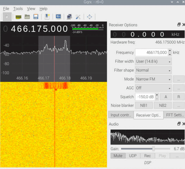This screenshot has height=169, width=185.
Task: Toggle noise blanker NB1
Action: pos(144,105)
